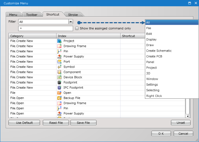Close the Customize Menu dialog
Screen dimensions: 199x142
pyautogui.click(x=196, y=3)
